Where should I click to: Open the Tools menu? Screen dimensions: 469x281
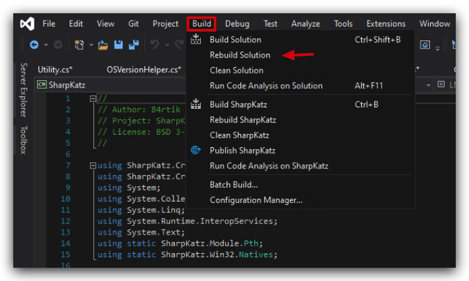343,24
